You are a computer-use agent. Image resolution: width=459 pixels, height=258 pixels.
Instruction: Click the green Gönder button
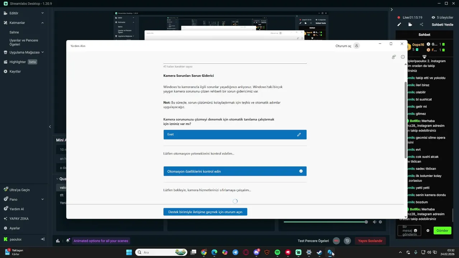pos(442,230)
